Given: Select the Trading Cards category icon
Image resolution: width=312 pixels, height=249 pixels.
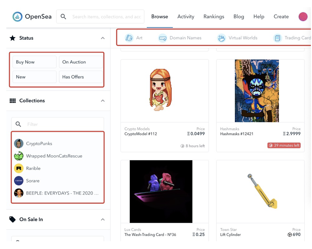Looking at the screenshot, I should point(278,38).
